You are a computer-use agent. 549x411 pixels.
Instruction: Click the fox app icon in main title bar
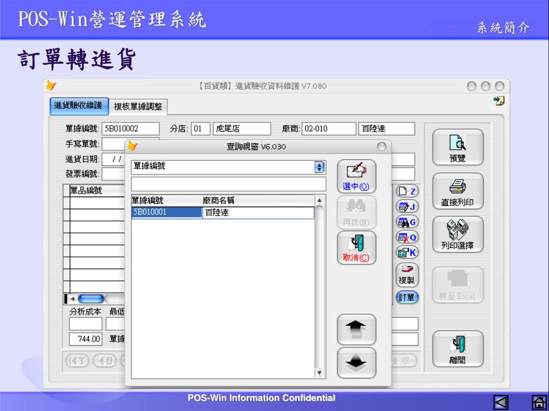(51, 86)
